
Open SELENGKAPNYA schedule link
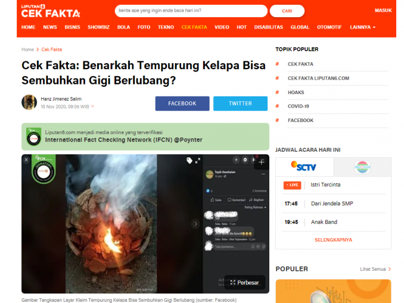click(333, 240)
